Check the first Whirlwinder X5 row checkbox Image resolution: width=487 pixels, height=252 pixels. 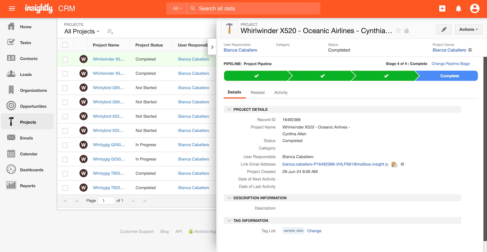pos(65,59)
